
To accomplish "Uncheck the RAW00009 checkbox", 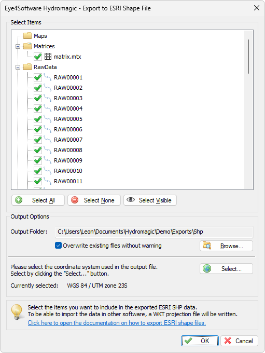I will (38, 160).
